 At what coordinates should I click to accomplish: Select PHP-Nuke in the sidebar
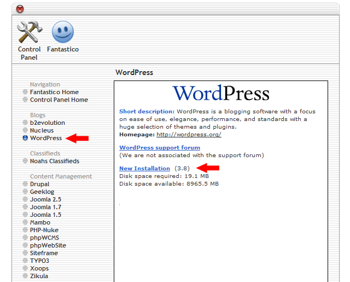coord(44,230)
